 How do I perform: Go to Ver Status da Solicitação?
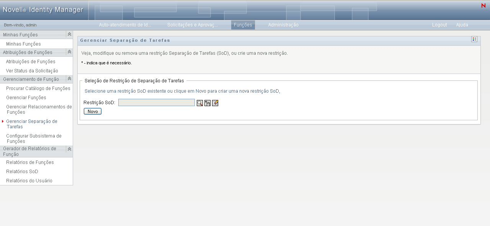pyautogui.click(x=32, y=71)
